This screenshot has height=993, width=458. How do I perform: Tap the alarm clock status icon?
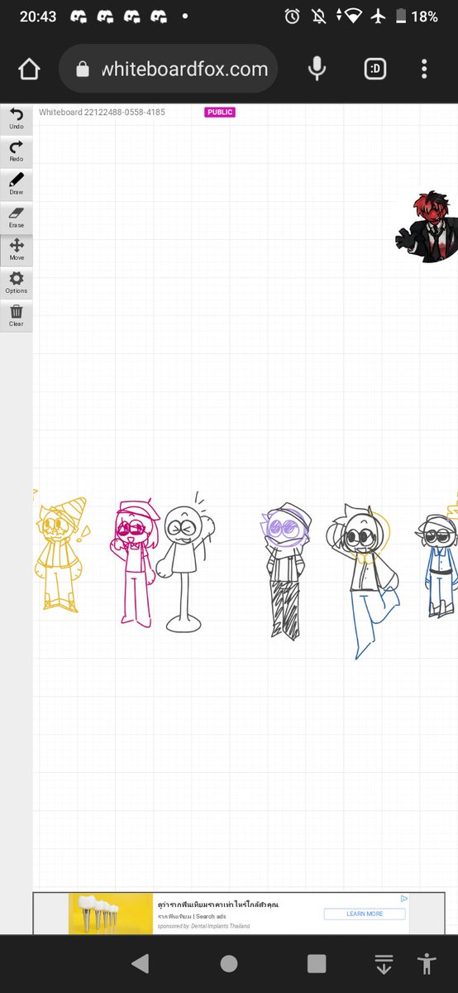(x=292, y=16)
